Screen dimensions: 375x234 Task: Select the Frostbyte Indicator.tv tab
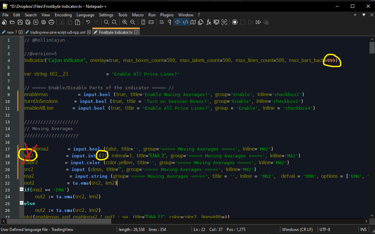[115, 32]
